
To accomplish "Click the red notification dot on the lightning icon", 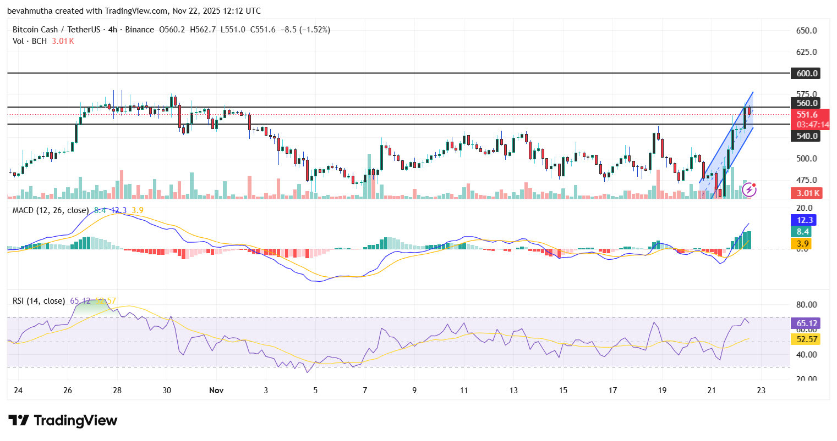I will click(754, 185).
